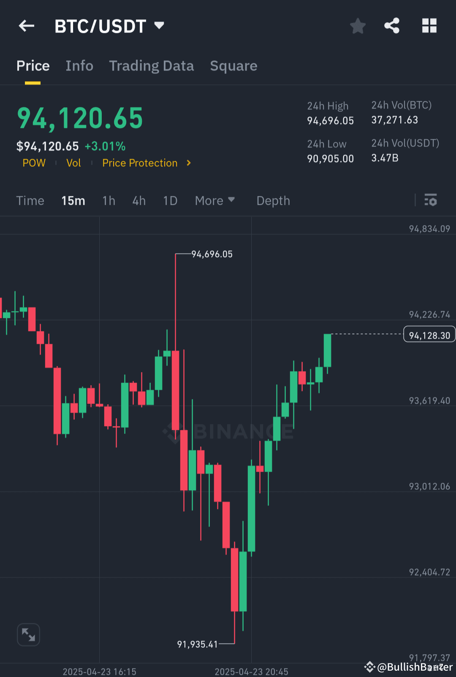Click the back arrow to exit the chart
Viewport: 456px width, 677px height.
(x=26, y=26)
